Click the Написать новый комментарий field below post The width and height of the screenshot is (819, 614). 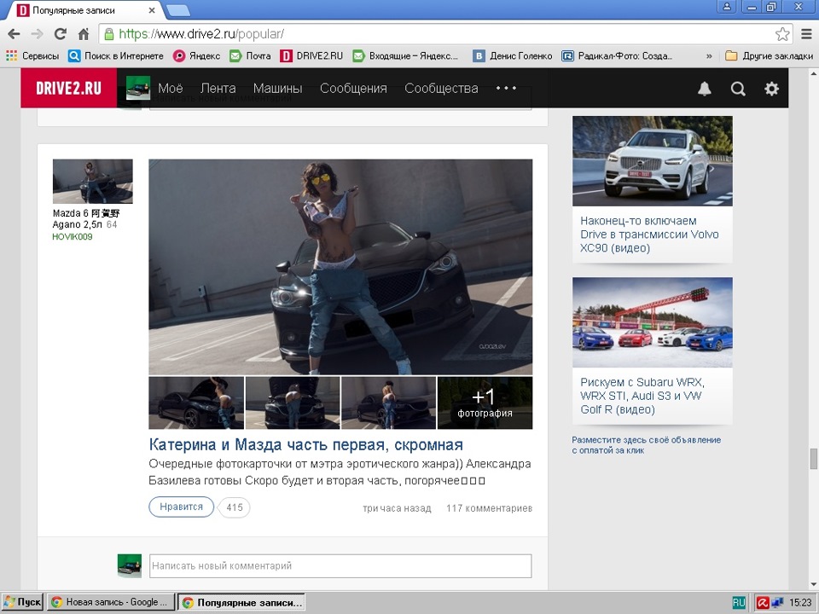[340, 566]
